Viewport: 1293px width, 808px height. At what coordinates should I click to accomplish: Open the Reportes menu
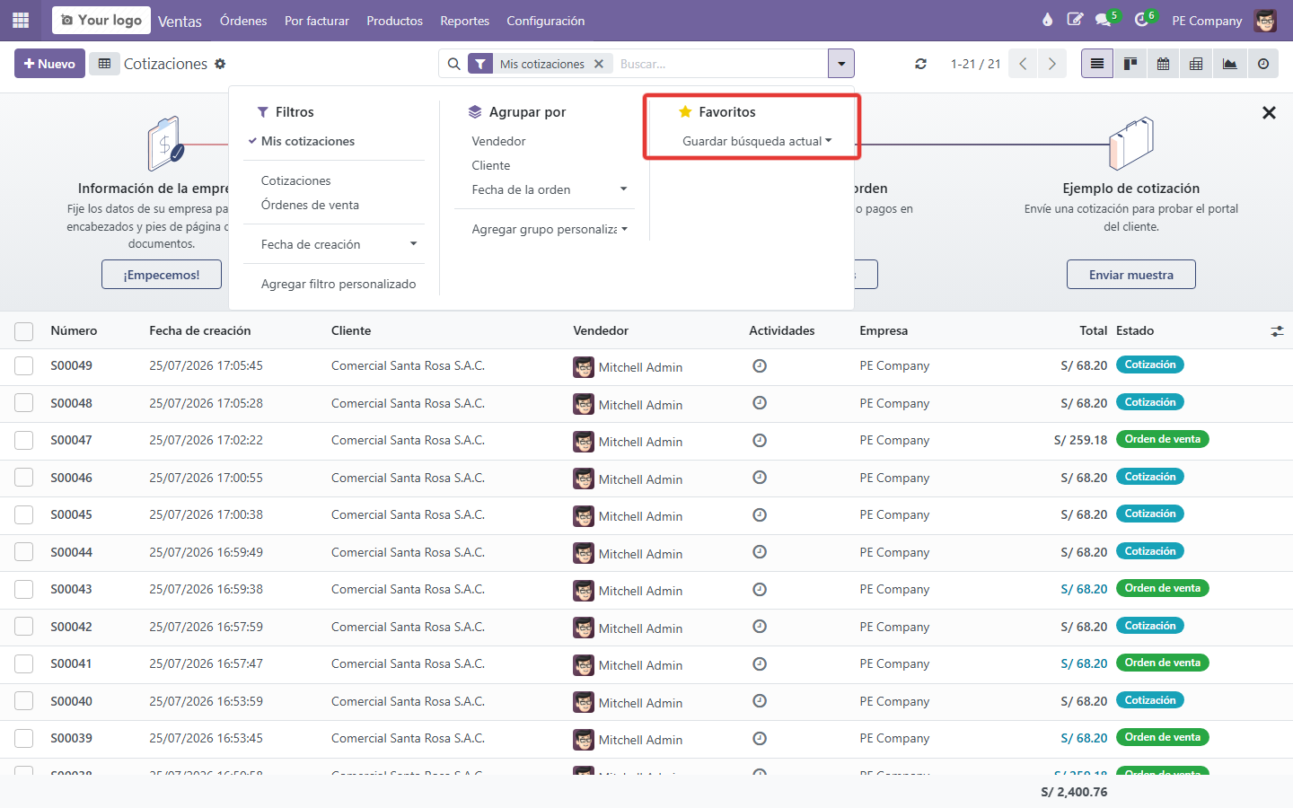[464, 21]
